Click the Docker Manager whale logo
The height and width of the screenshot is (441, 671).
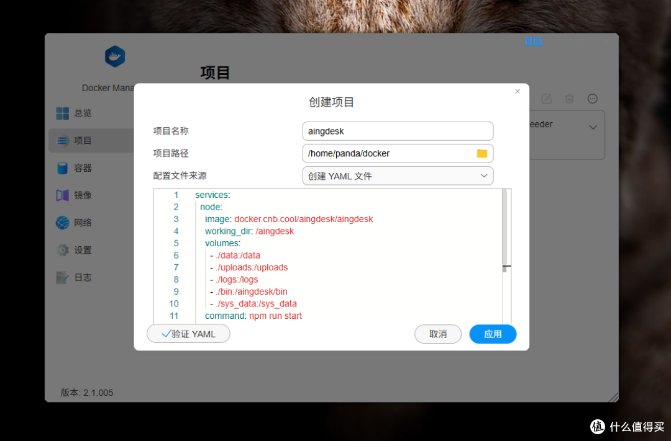click(x=115, y=56)
